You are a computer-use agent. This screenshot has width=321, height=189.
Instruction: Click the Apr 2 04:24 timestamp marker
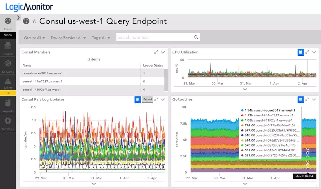[304, 176]
